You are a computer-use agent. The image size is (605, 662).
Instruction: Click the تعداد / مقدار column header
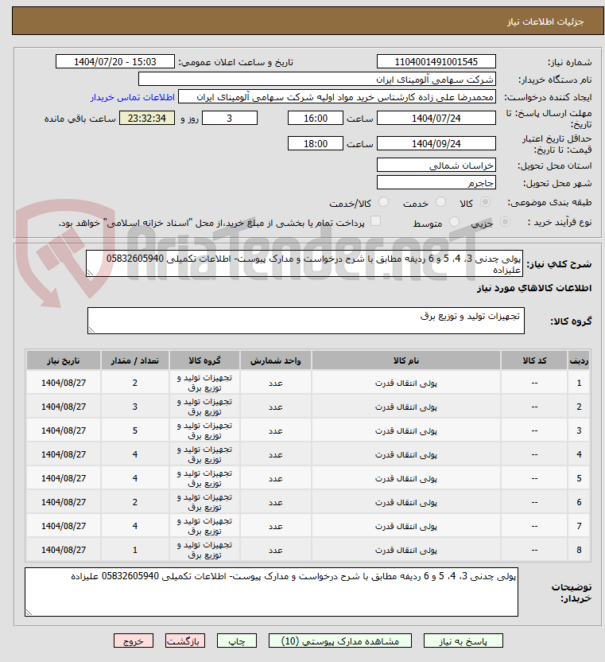tap(134, 360)
